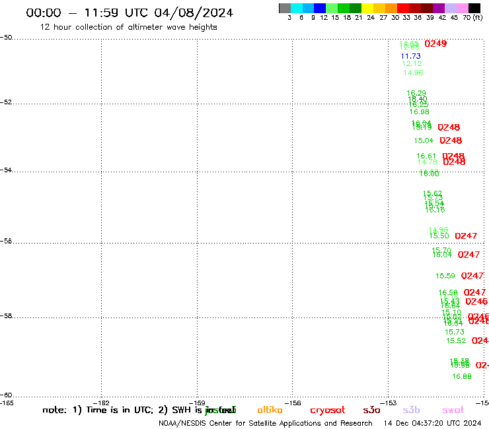Click the latitude axis label -58

pos(6,316)
